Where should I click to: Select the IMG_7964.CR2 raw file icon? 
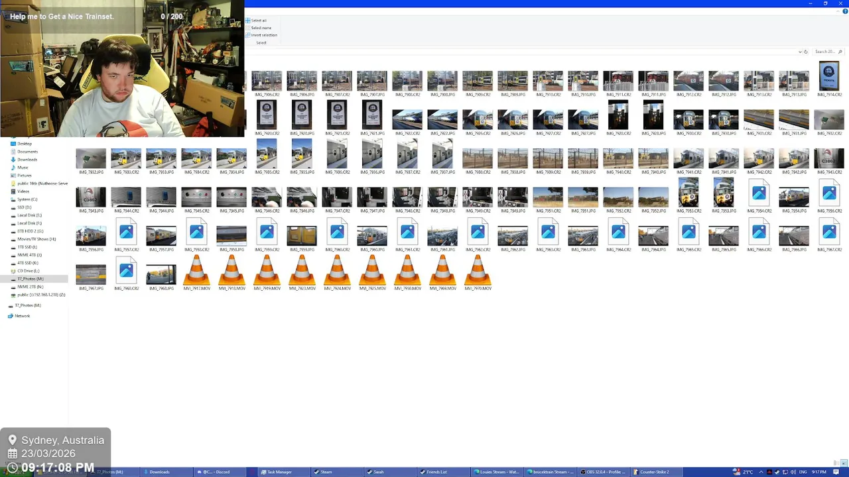[x=618, y=233]
